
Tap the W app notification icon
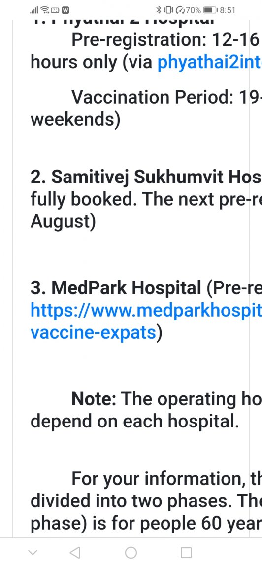65,10
